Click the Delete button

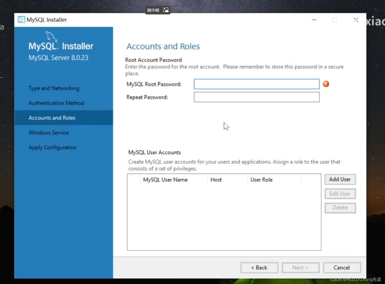340,208
